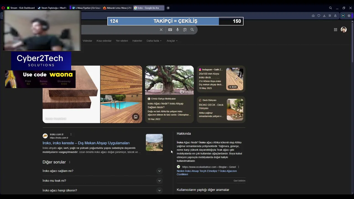
Task: Open 'Neden İroko Ahşap Tercih Etmeliyiz' link
Action: (x=207, y=173)
